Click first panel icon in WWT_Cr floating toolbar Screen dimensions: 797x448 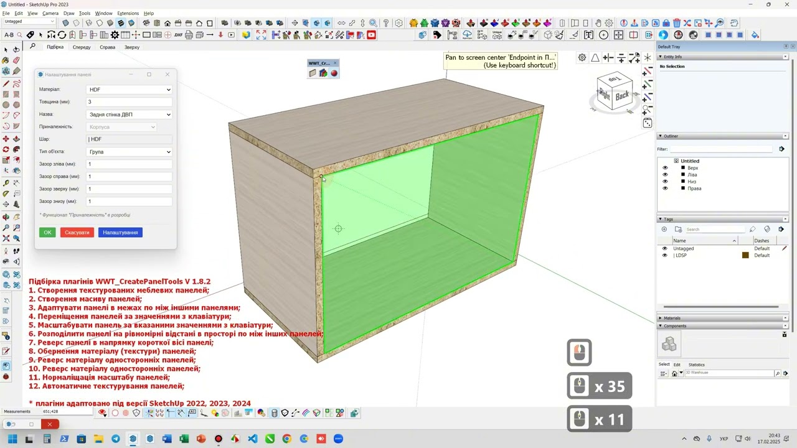[313, 73]
